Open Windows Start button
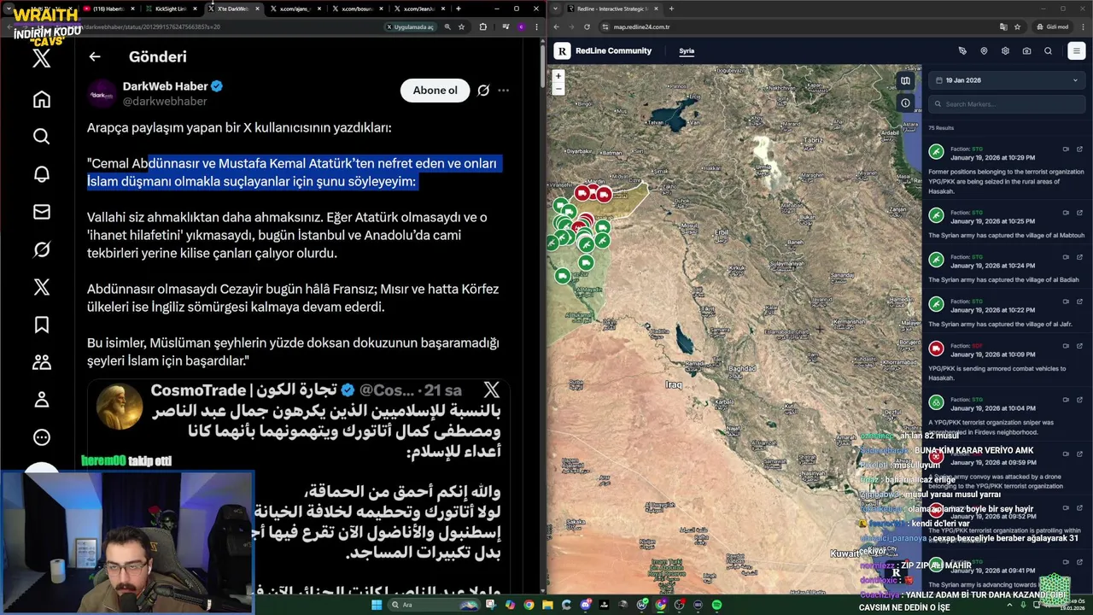 point(376,605)
